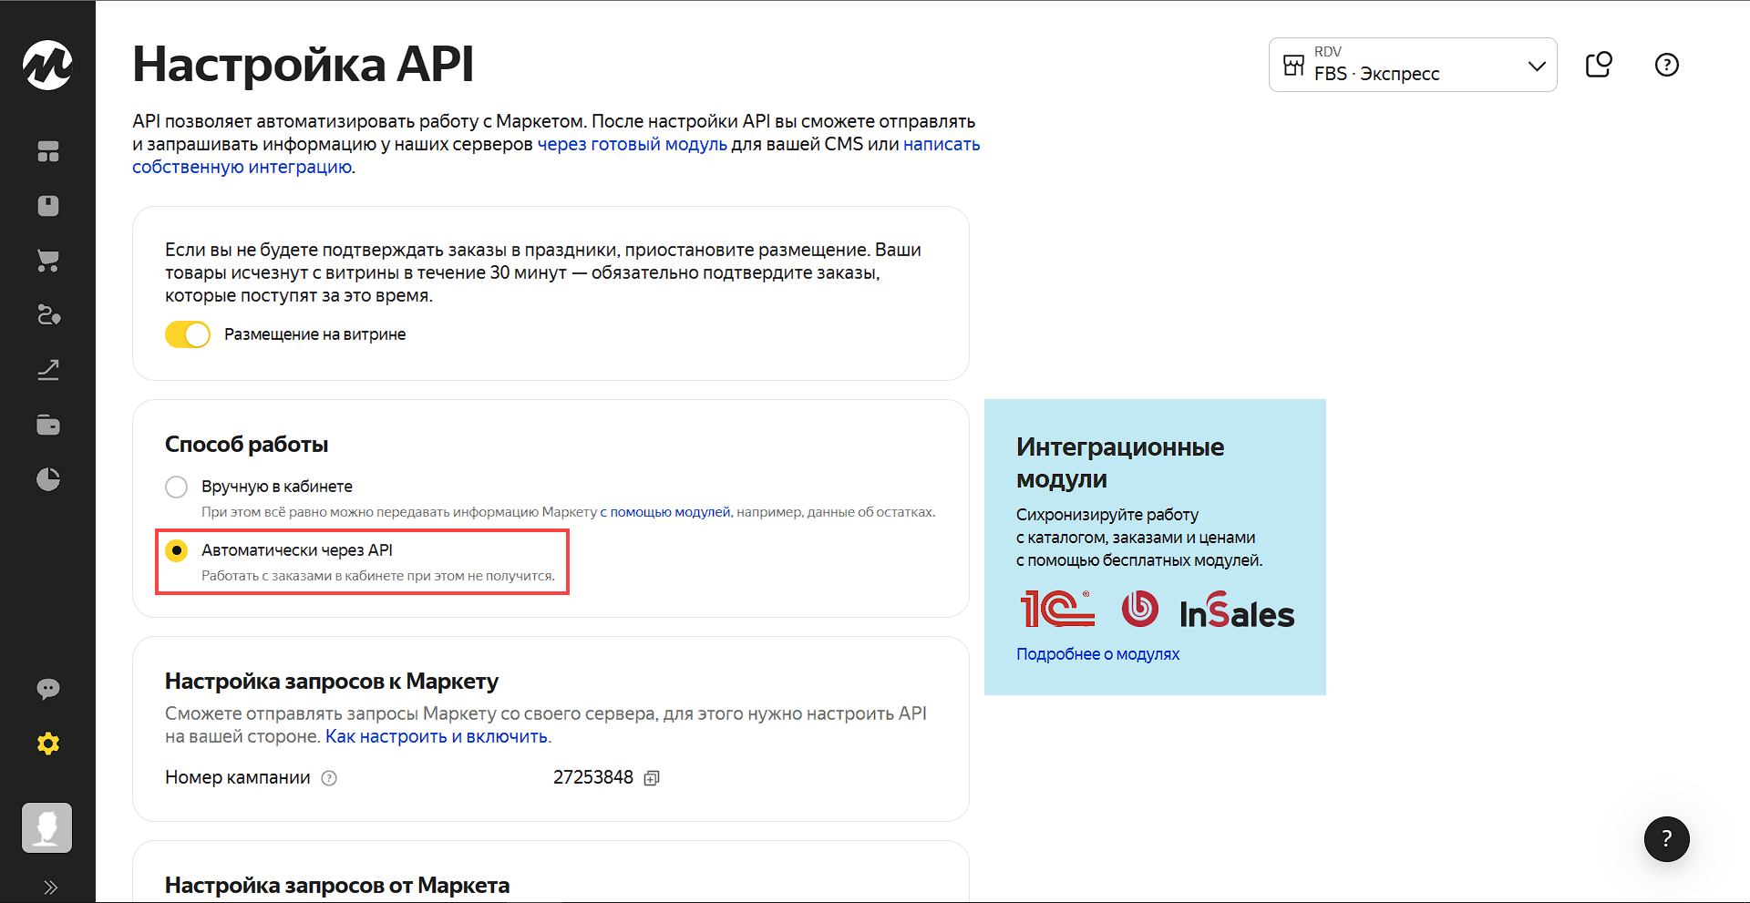Open the chat messages sidebar icon
This screenshot has height=903, width=1750.
48,689
